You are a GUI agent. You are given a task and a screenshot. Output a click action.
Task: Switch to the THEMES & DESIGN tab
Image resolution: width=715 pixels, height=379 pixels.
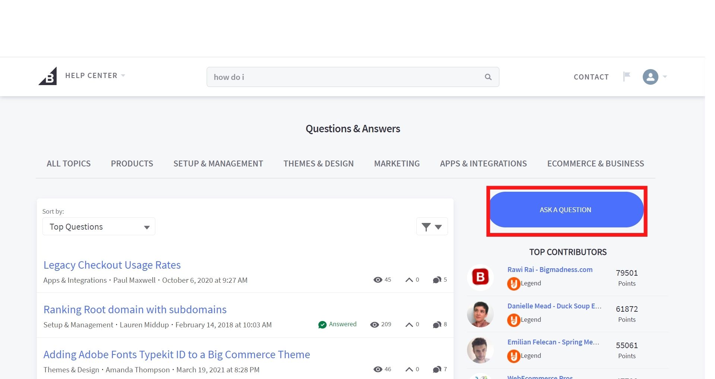click(318, 163)
